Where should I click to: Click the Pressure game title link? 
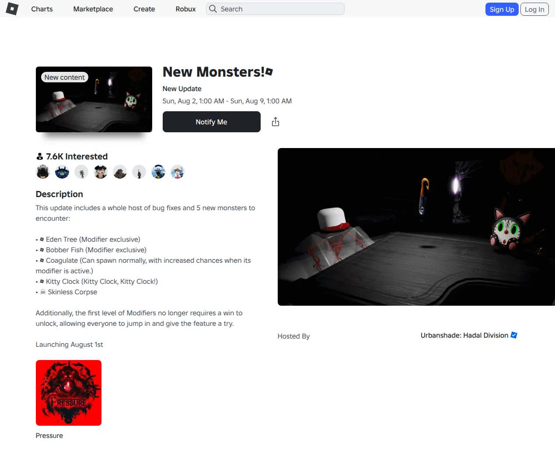49,435
